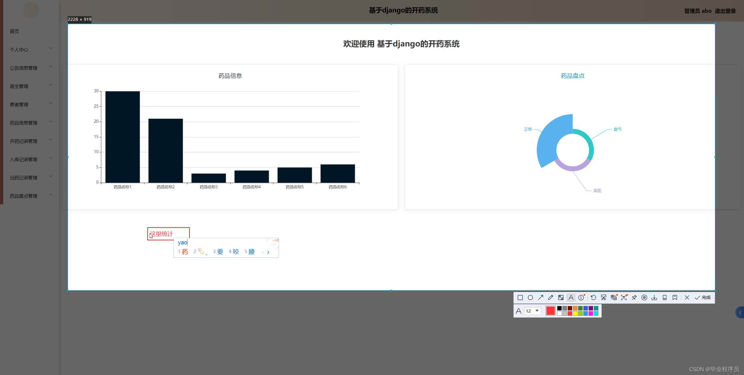This screenshot has height=375, width=744.
Task: Select the numbered step marker tool
Action: tap(581, 298)
